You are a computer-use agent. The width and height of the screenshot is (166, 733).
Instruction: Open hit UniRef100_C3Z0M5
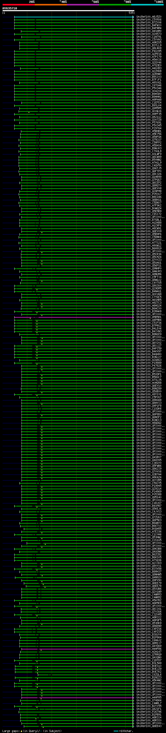149,615
